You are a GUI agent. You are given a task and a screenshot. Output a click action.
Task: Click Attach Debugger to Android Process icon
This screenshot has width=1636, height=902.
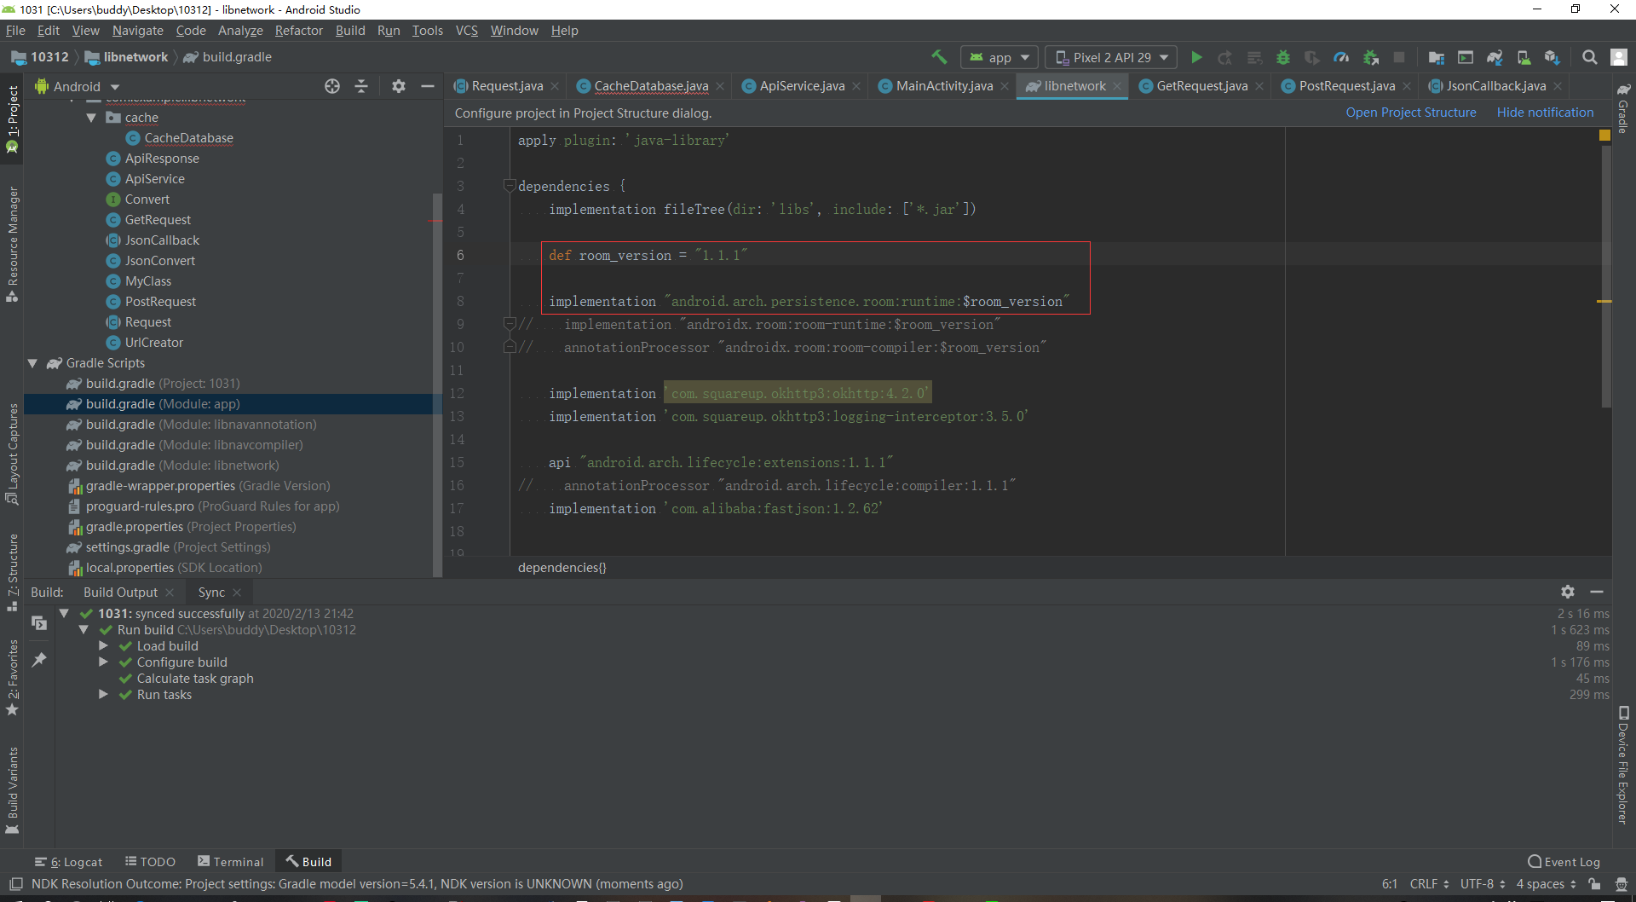tap(1370, 57)
